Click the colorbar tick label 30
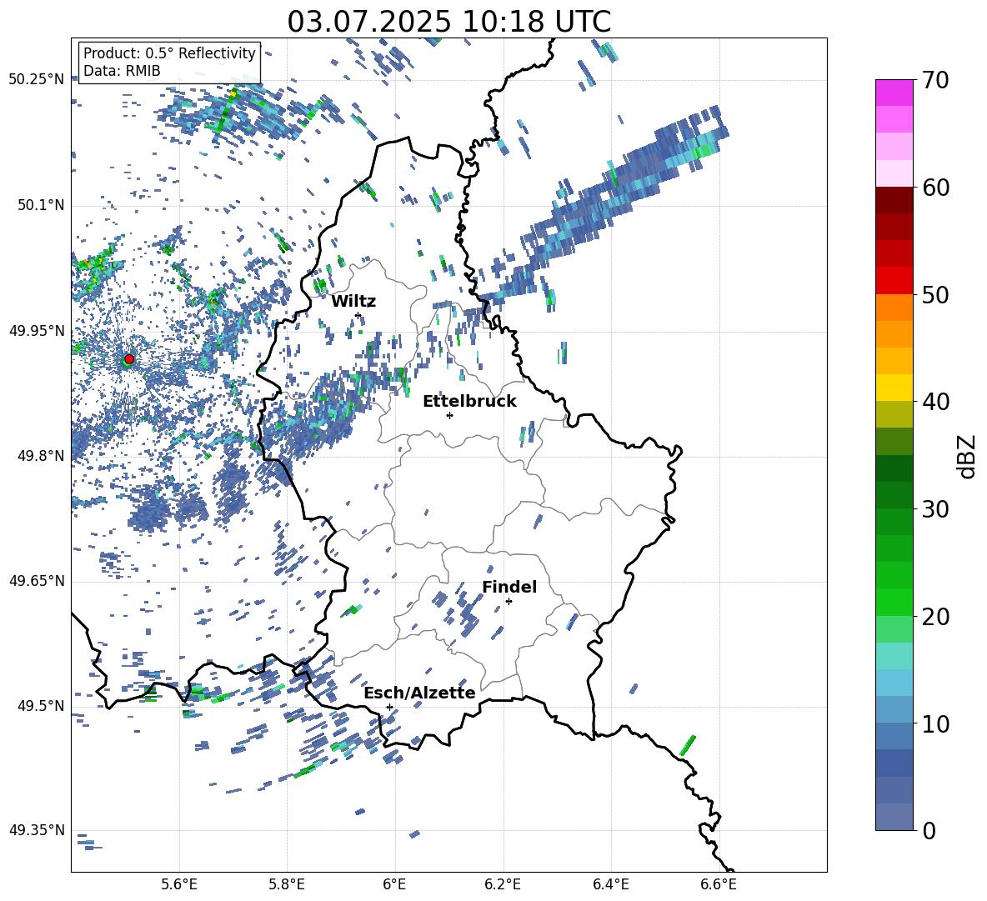Screen dimensions: 987x901 click(x=935, y=509)
